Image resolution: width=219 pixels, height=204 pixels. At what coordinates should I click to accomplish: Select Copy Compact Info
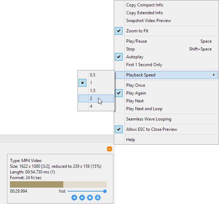145,5
